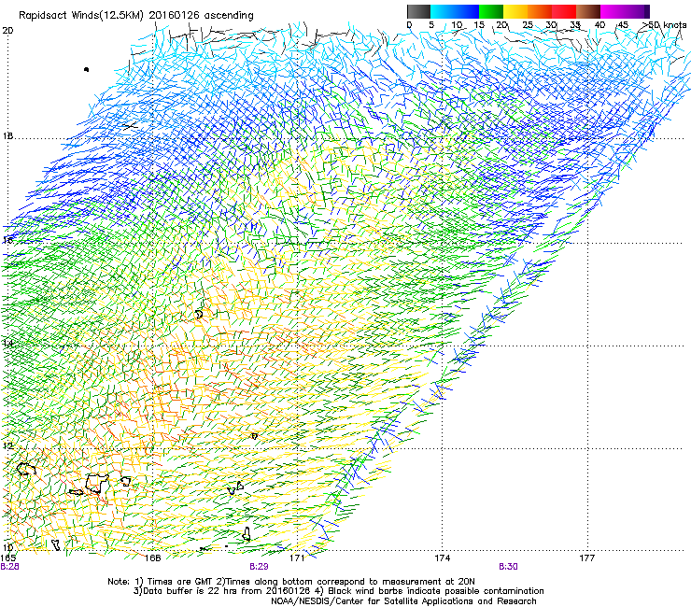Choose the orange 25-30 knots legend swatch

click(x=540, y=11)
